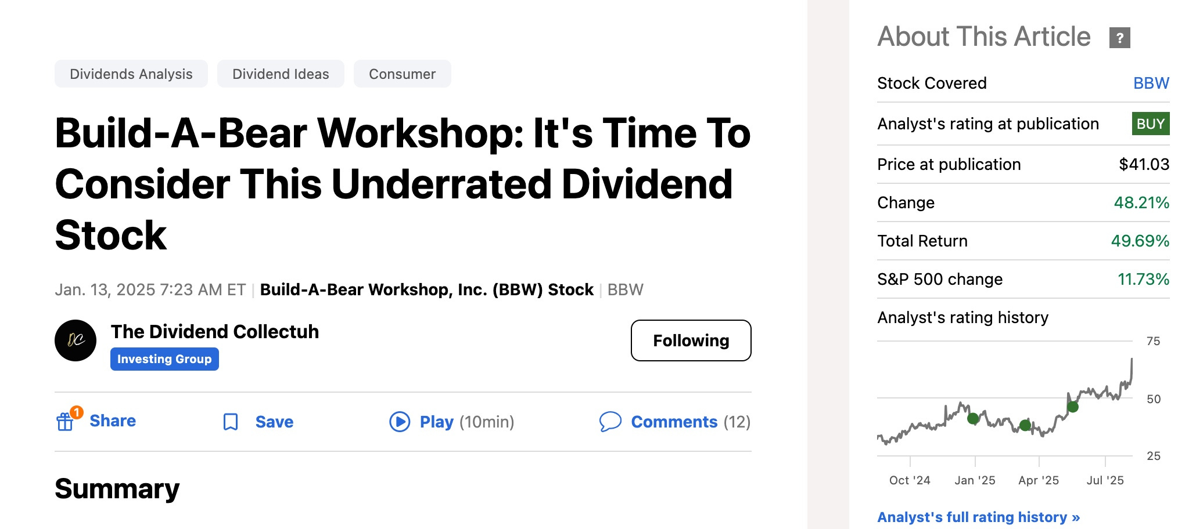The width and height of the screenshot is (1196, 529).
Task: Click the Jul '25 chart axis label
Action: 1105,480
